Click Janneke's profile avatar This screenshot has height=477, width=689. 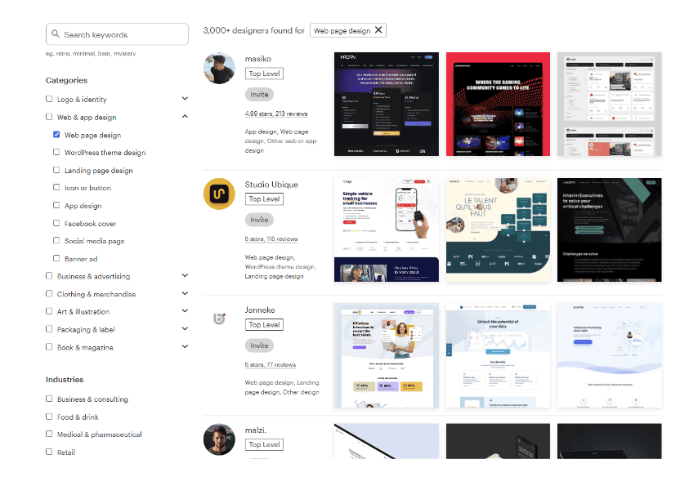[219, 319]
